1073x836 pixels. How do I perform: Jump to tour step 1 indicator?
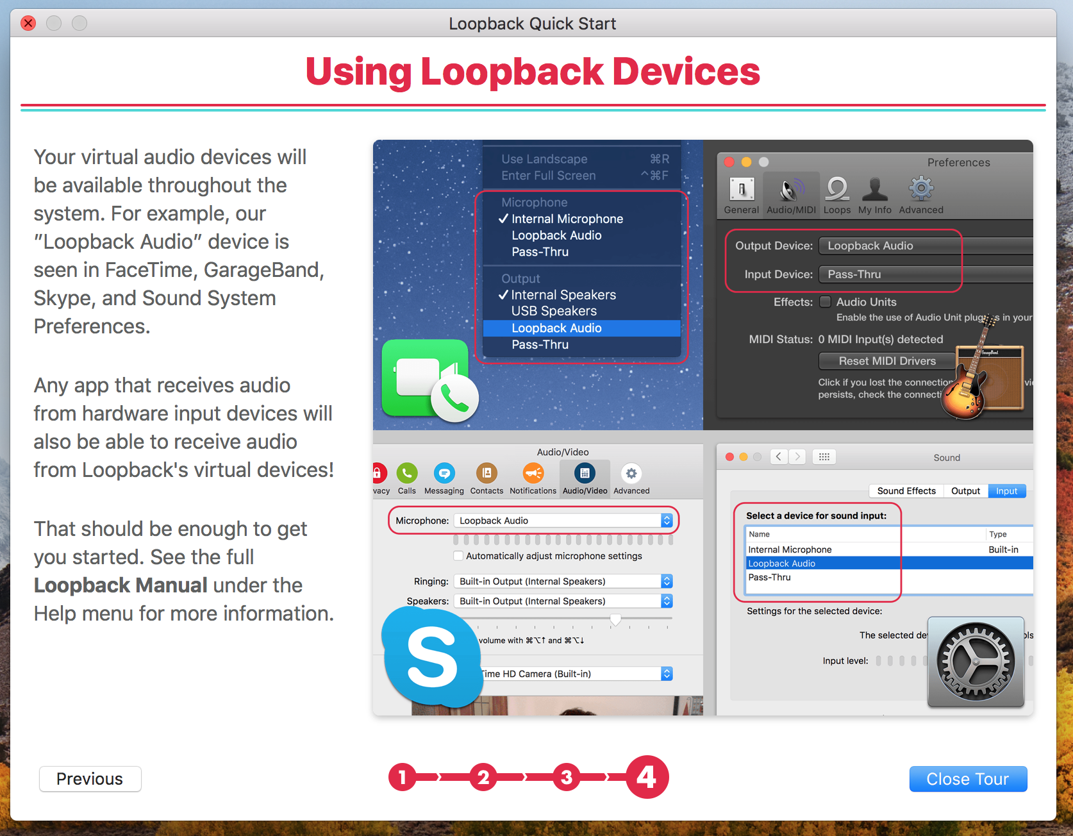(403, 777)
